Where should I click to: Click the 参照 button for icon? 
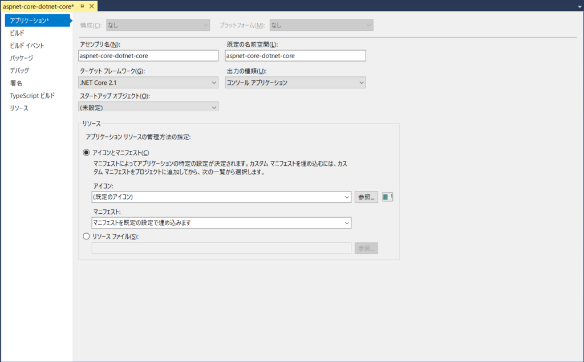click(366, 197)
